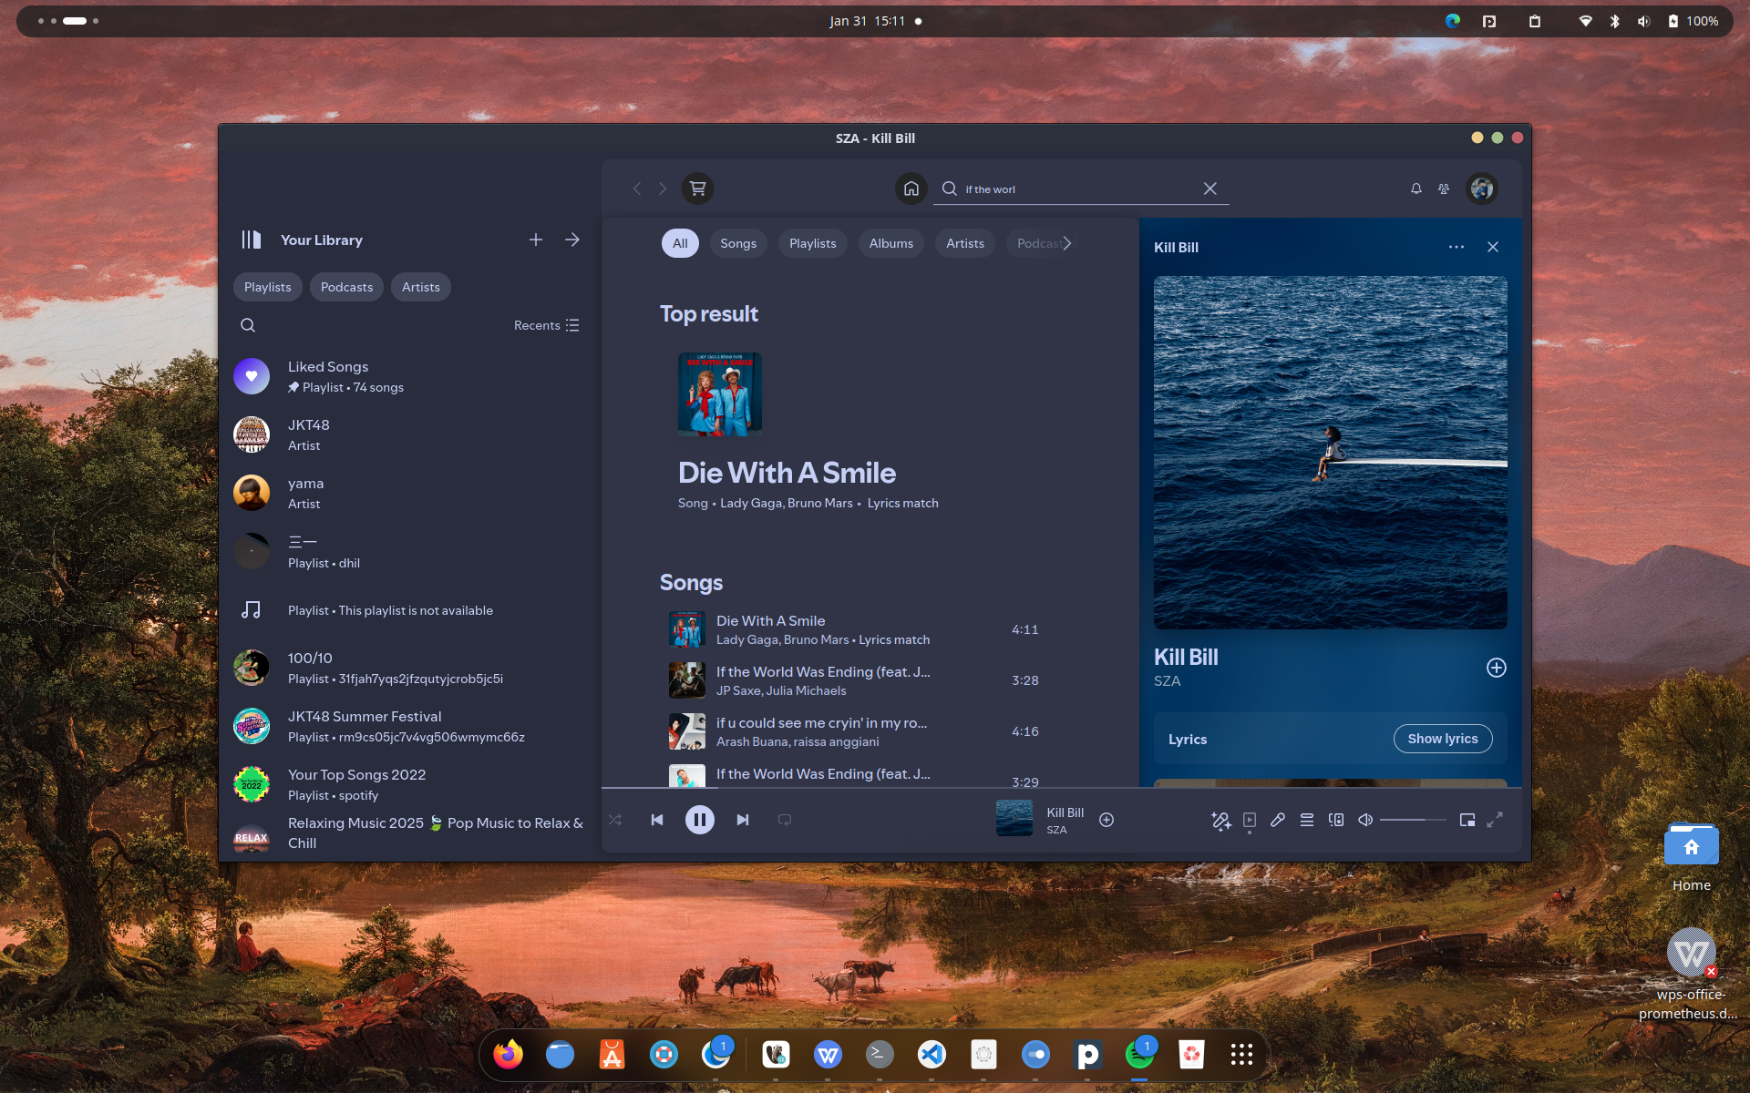Open the miniplayer icon
This screenshot has width=1750, height=1093.
pos(1467,820)
